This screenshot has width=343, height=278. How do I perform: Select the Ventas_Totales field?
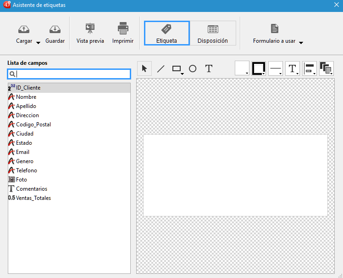(x=33, y=198)
